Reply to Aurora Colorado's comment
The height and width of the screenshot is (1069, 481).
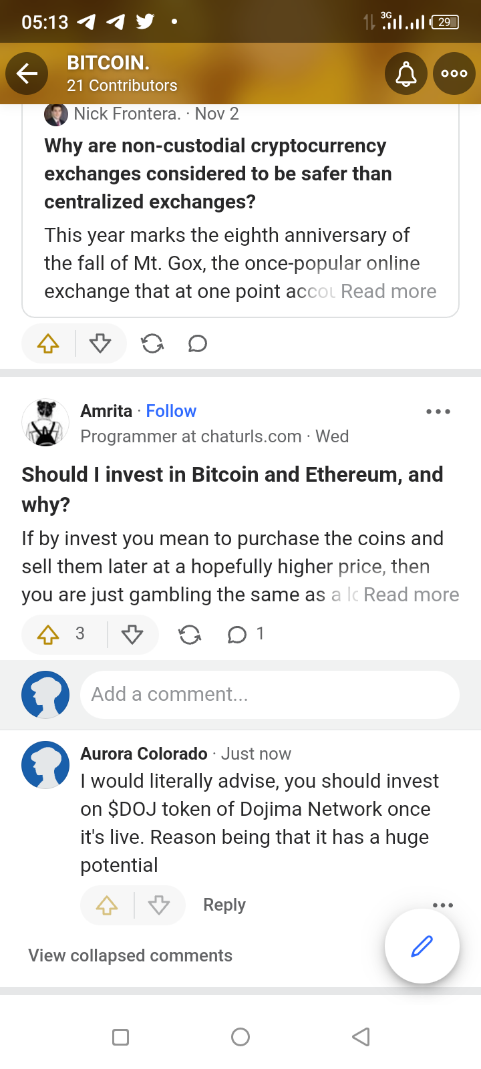pyautogui.click(x=224, y=905)
